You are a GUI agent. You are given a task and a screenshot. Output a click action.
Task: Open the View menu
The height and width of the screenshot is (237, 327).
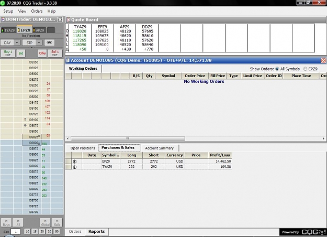tap(22, 11)
